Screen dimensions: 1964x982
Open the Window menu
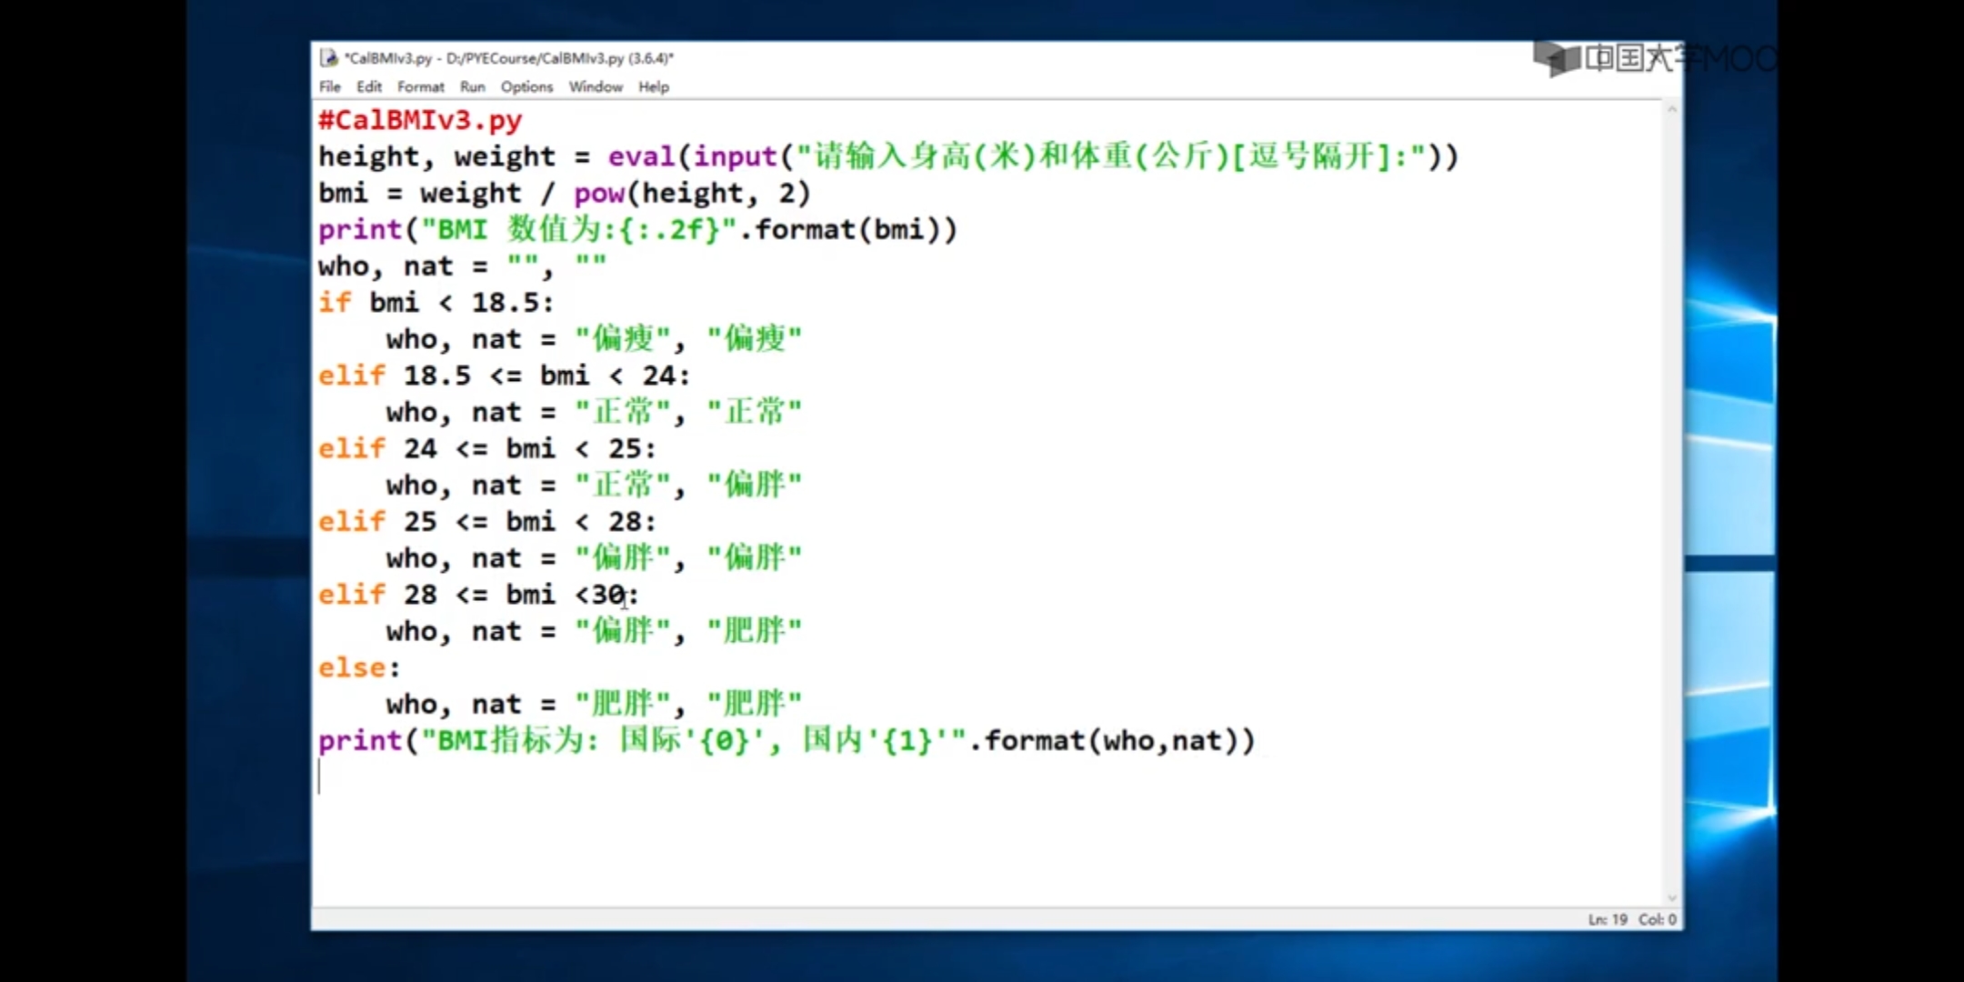(596, 87)
